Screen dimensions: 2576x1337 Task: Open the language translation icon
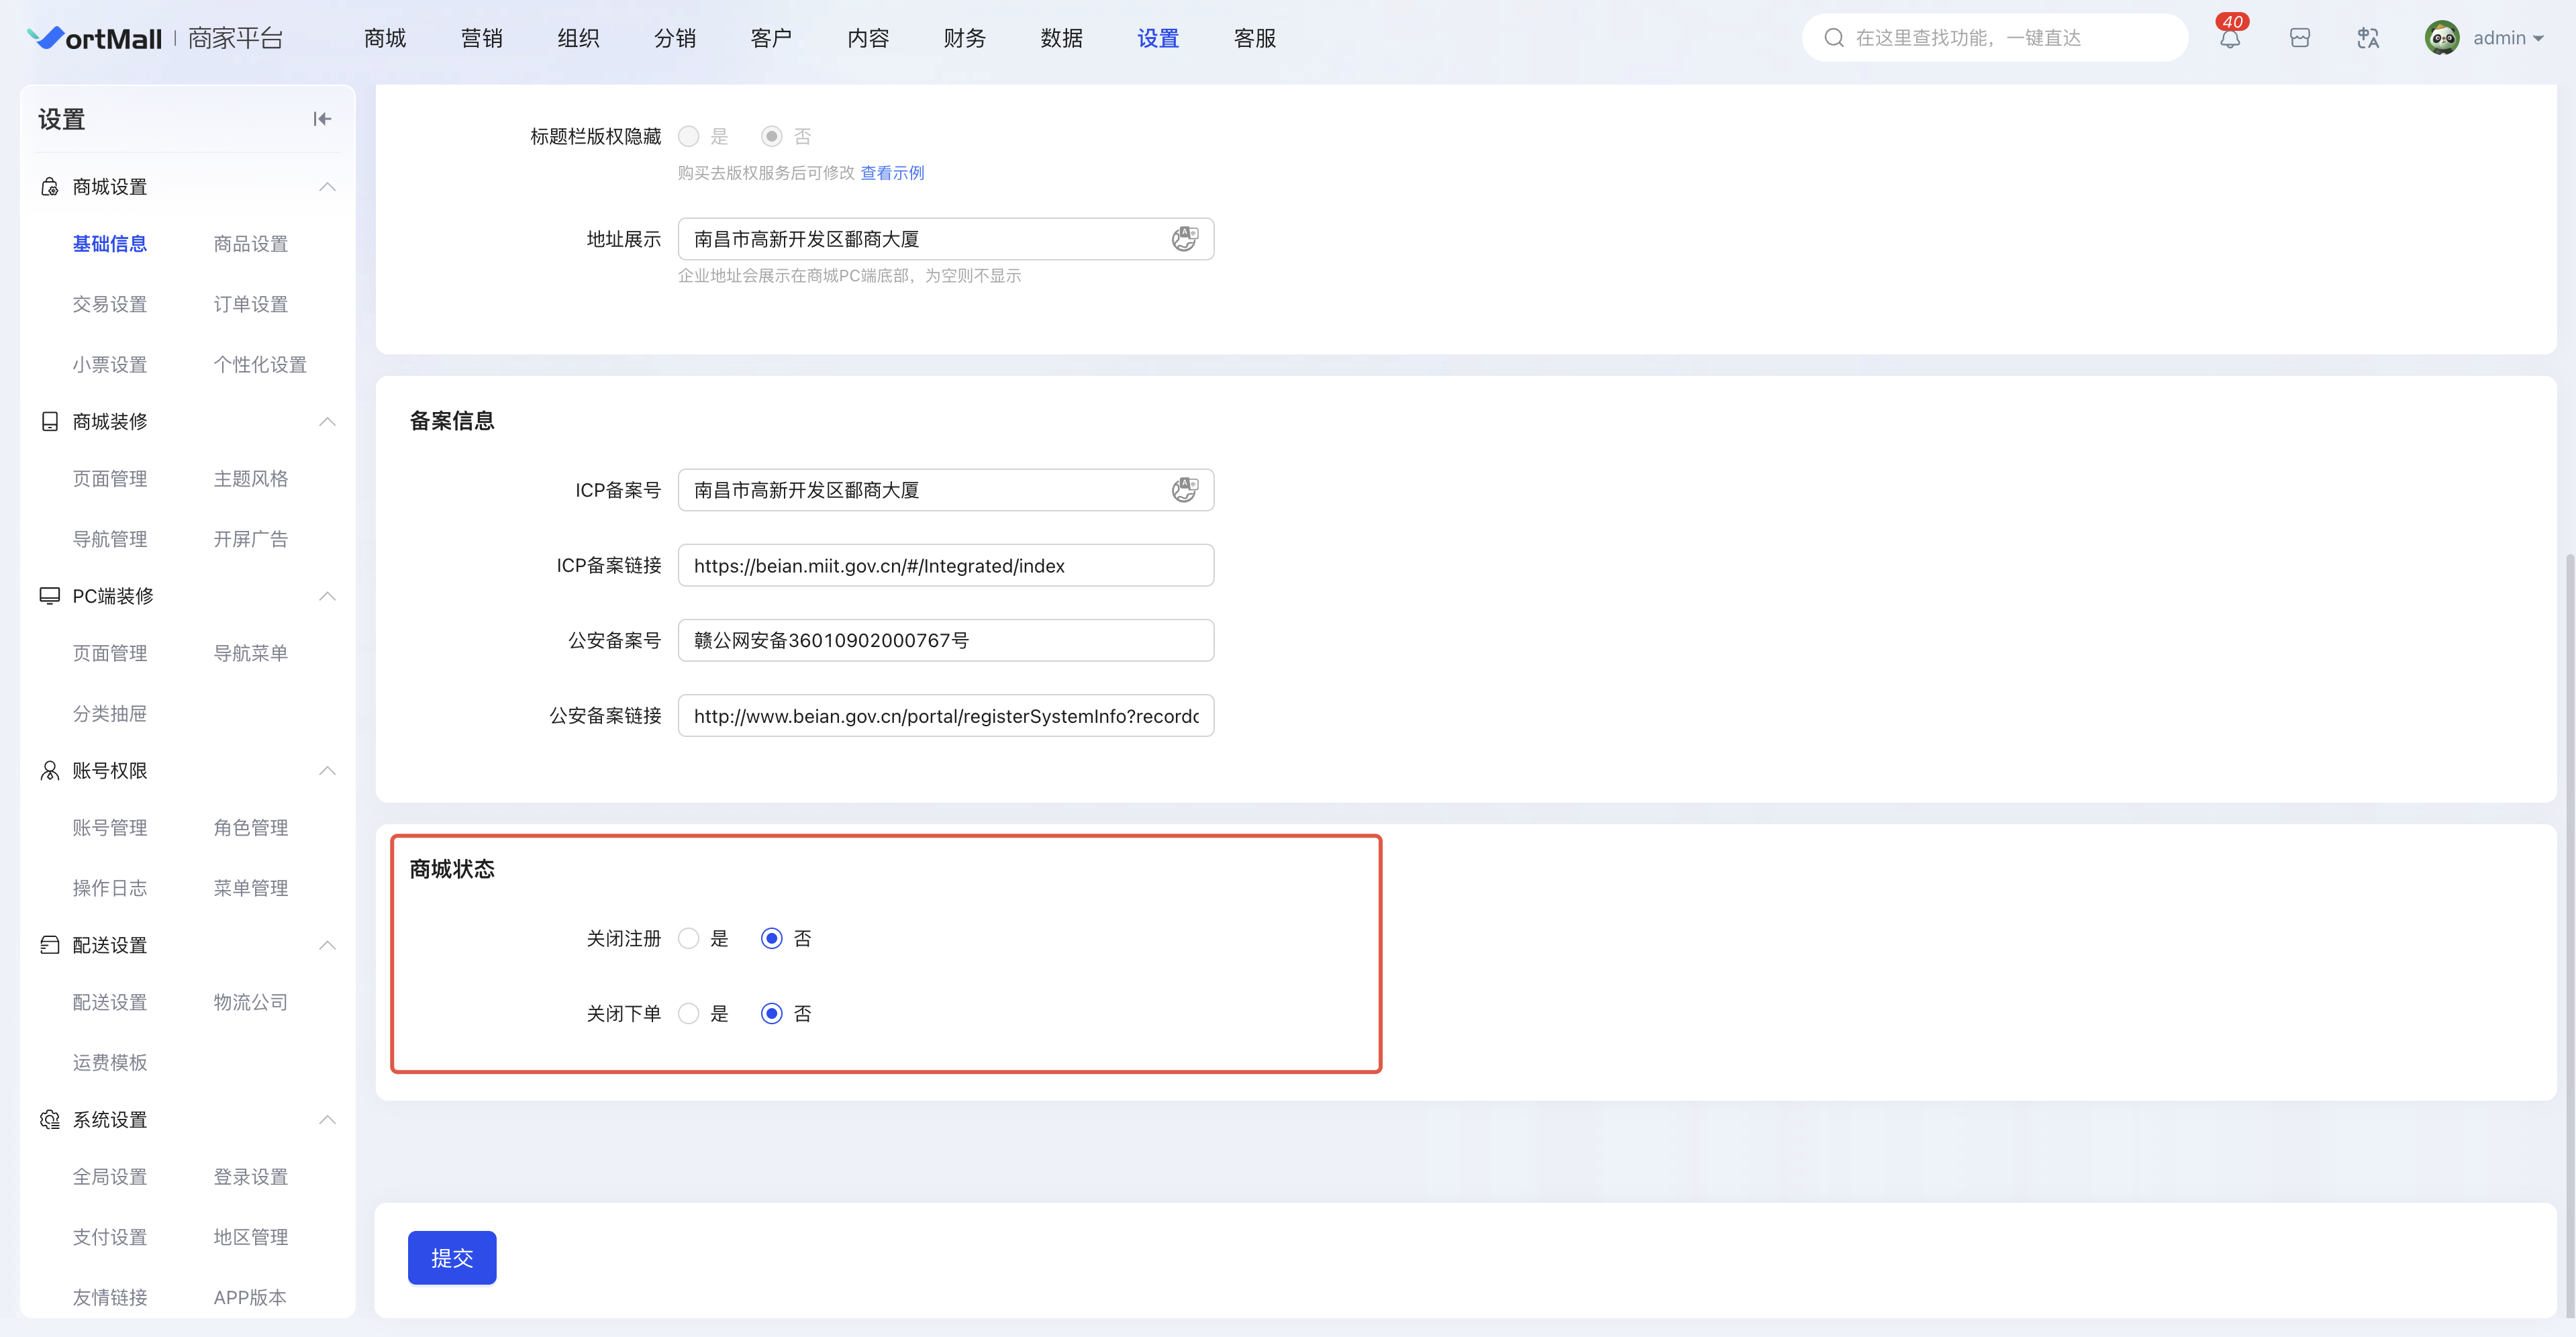[2367, 39]
